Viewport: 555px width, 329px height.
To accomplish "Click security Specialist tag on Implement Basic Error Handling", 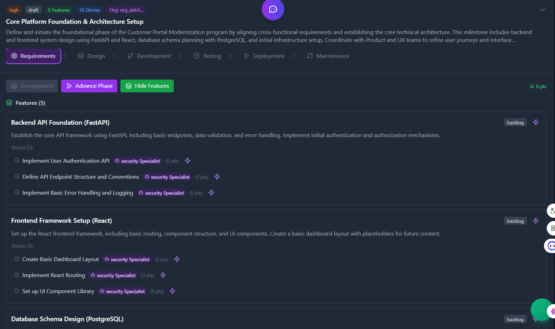I will (x=161, y=193).
